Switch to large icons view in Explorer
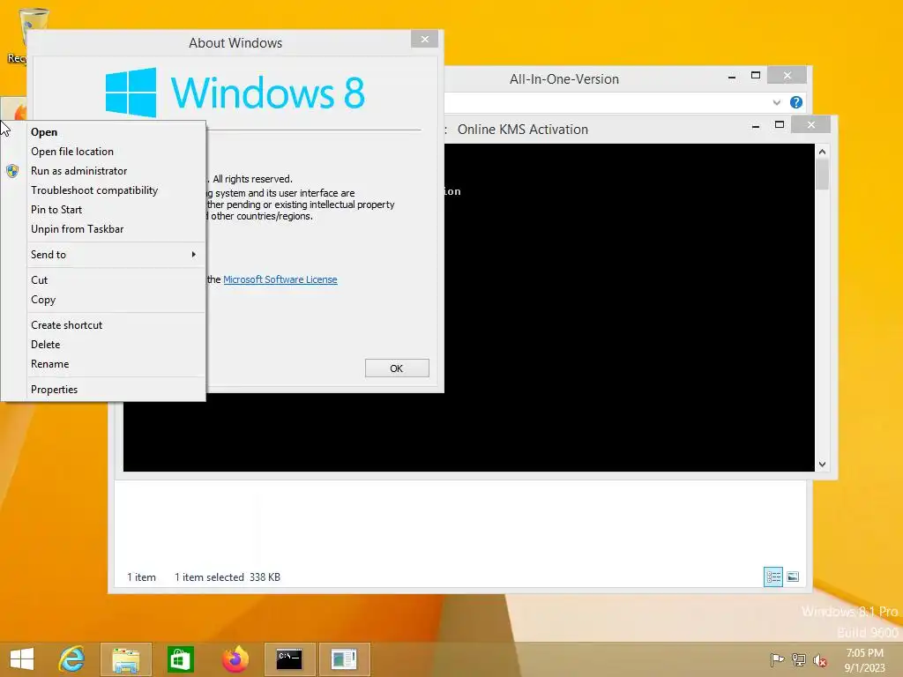The width and height of the screenshot is (903, 677). (x=793, y=577)
